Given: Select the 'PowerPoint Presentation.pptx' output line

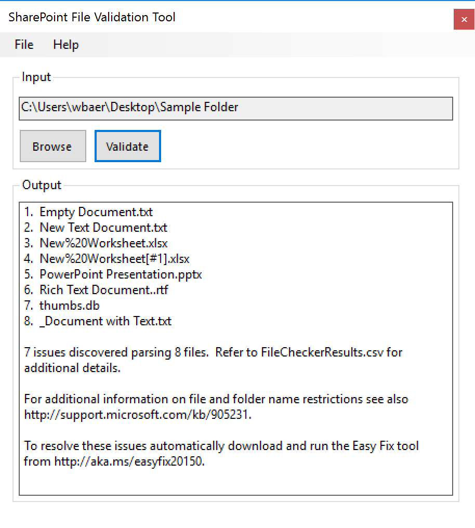Looking at the screenshot, I should 113,274.
